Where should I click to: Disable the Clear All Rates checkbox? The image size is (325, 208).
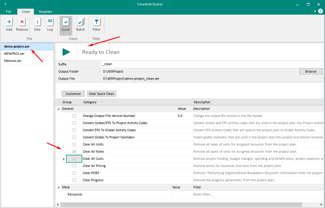tap(74, 151)
